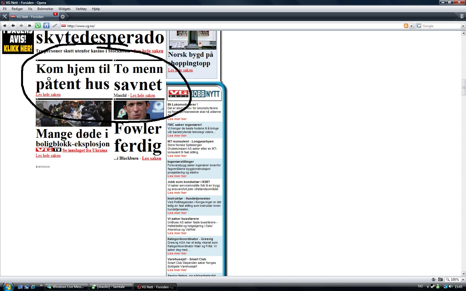Viewport: 466px width, 291px height.
Task: Expand quick launch overflow chevron
Action: pos(41,285)
